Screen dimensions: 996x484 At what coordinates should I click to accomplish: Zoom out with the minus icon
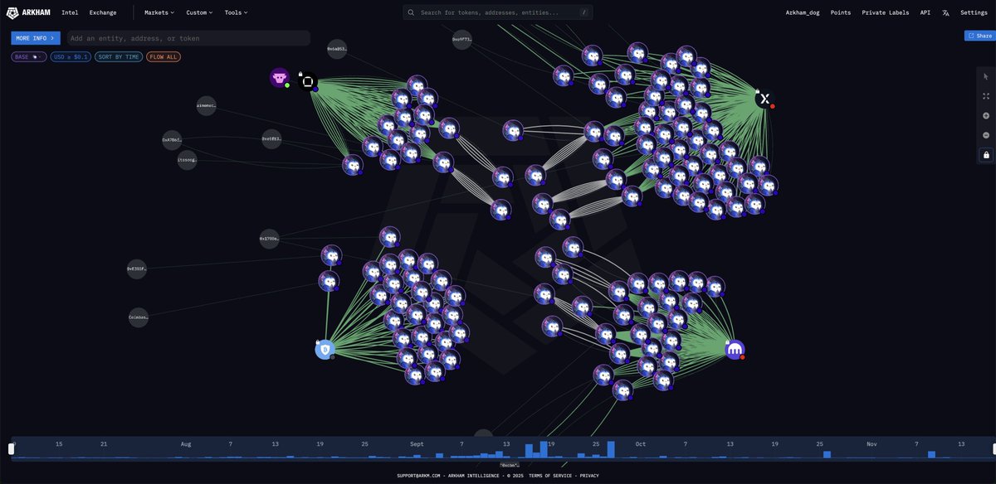[986, 135]
